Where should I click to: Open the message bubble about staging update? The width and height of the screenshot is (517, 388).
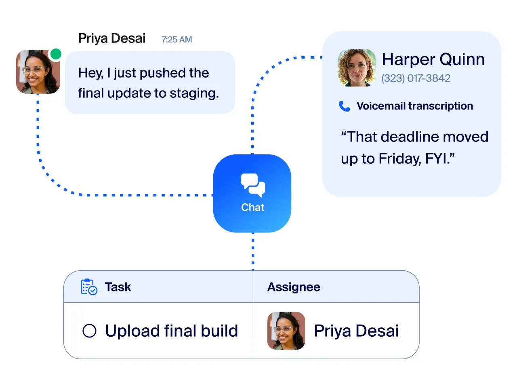[x=150, y=82]
